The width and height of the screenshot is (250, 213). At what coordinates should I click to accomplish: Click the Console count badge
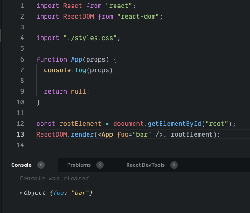click(x=41, y=165)
